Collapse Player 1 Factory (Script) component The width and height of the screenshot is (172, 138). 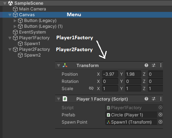pos(58,99)
